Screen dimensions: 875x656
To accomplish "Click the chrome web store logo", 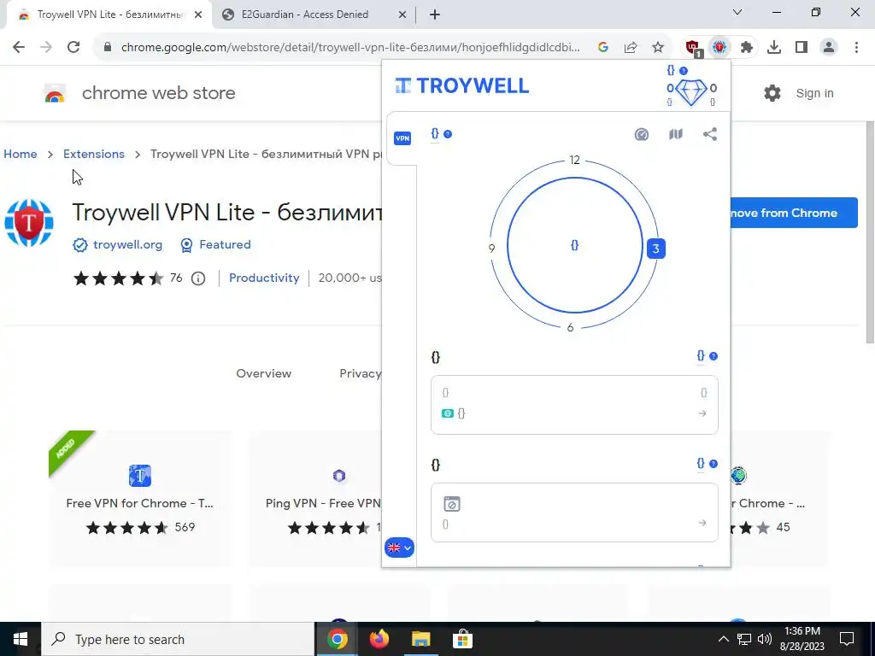I will (139, 93).
